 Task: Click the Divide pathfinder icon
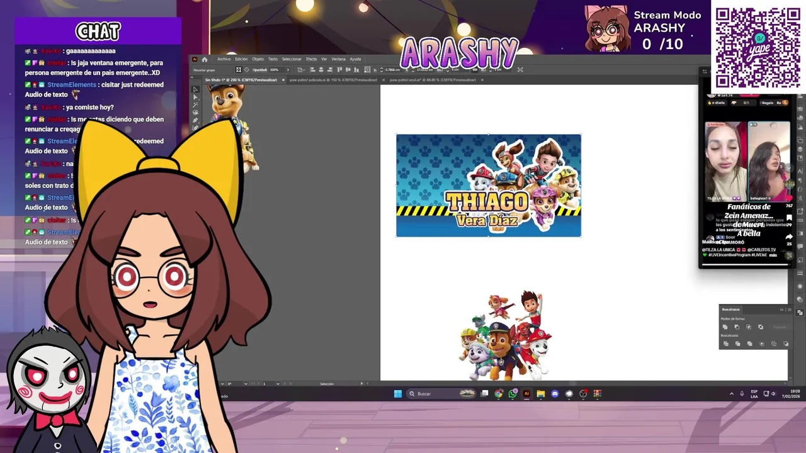click(x=726, y=344)
